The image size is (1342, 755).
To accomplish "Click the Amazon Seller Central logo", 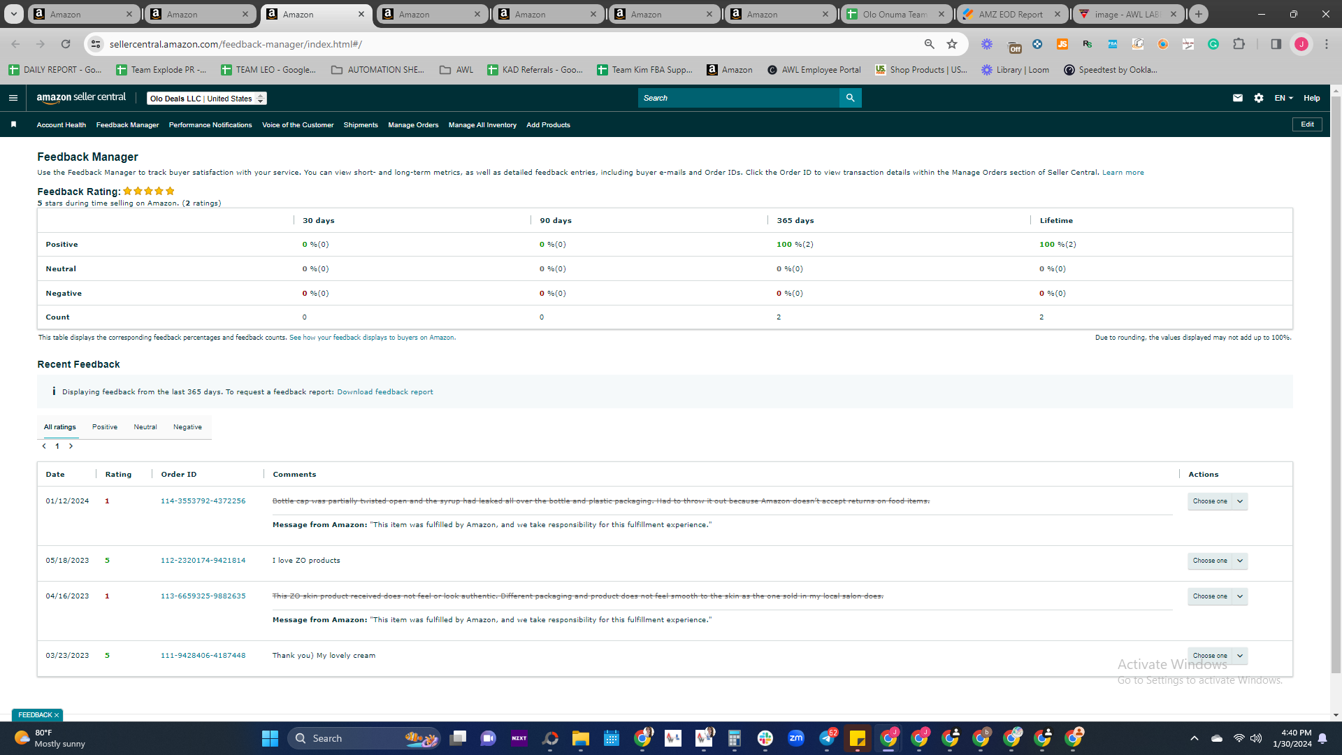I will point(81,98).
